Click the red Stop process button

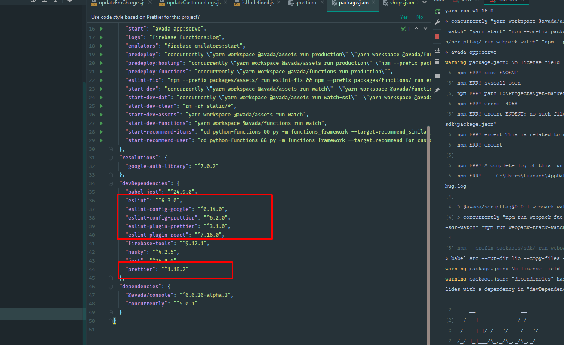pyautogui.click(x=437, y=37)
